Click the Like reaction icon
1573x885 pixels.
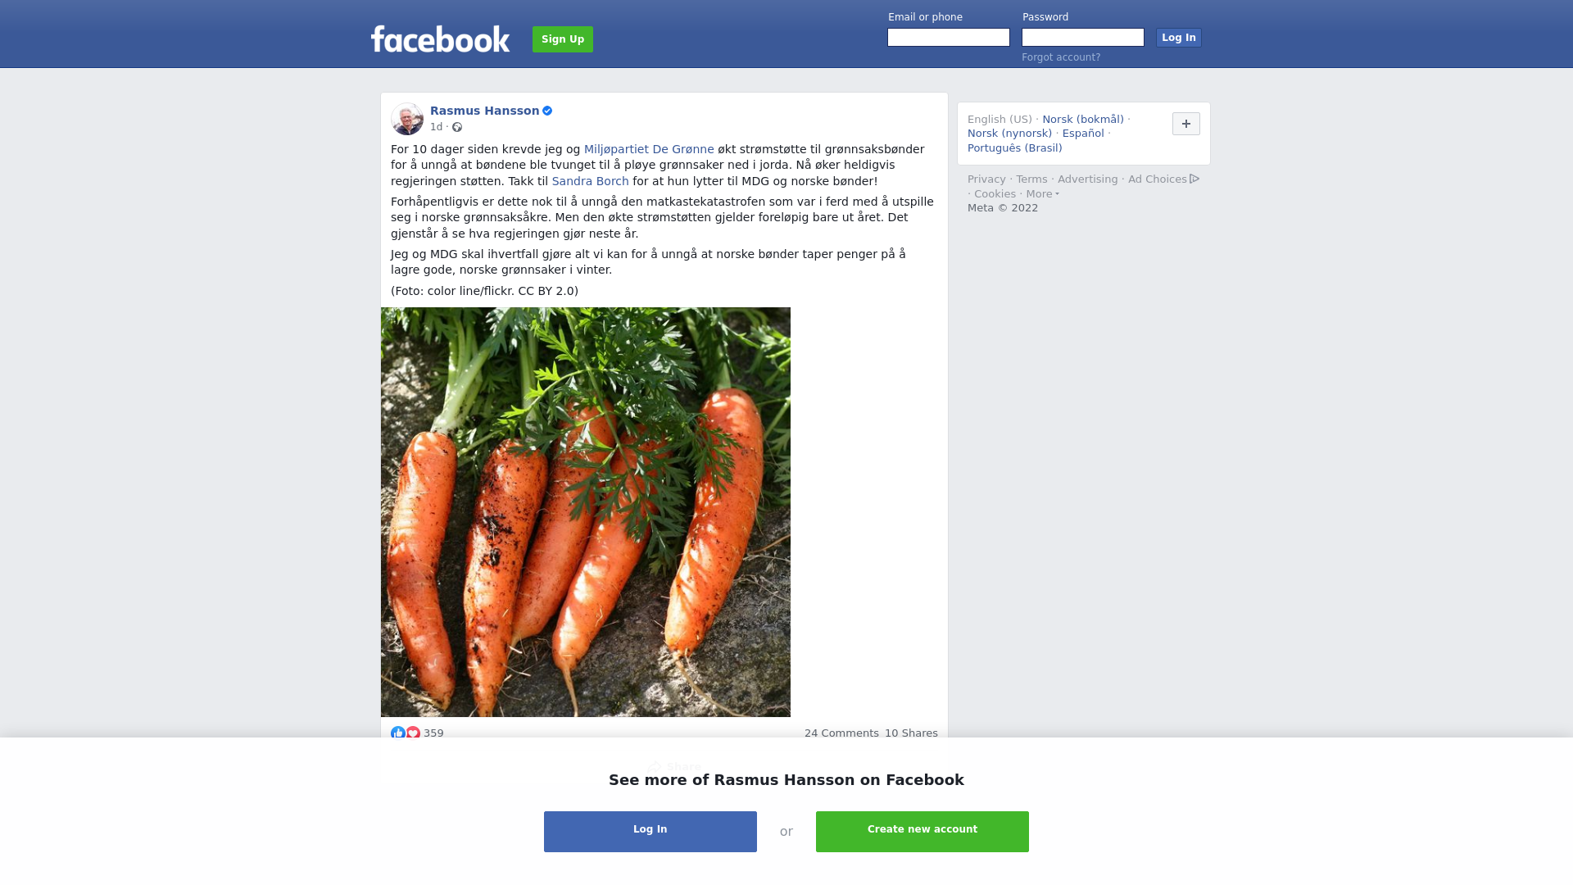click(398, 733)
